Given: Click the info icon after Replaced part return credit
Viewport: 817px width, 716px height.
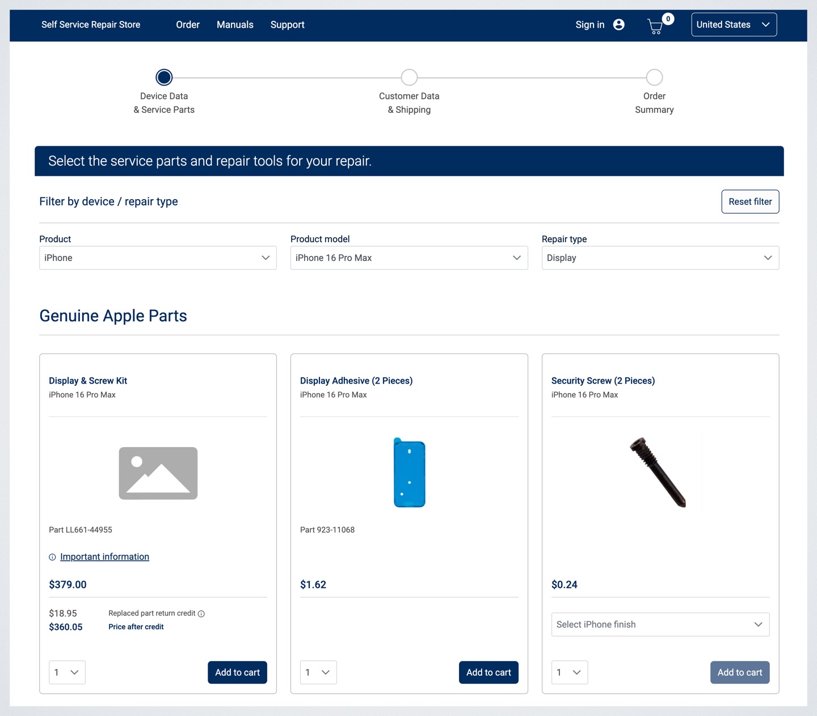Looking at the screenshot, I should pos(201,614).
